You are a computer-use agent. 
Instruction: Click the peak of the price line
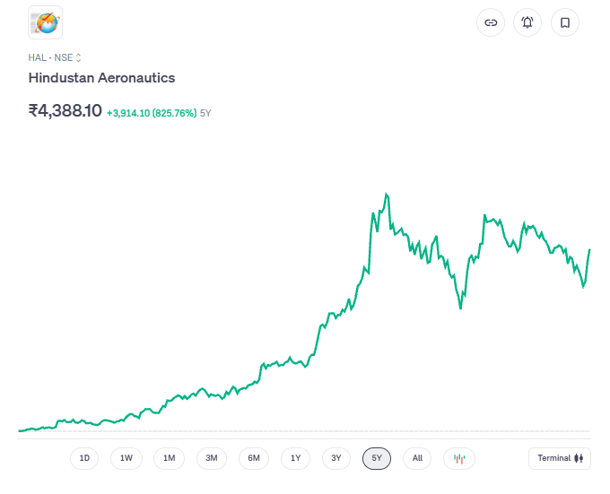coord(386,194)
